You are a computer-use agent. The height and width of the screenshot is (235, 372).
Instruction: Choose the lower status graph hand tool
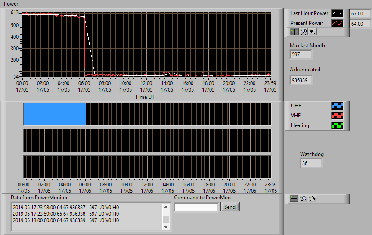[312, 199]
